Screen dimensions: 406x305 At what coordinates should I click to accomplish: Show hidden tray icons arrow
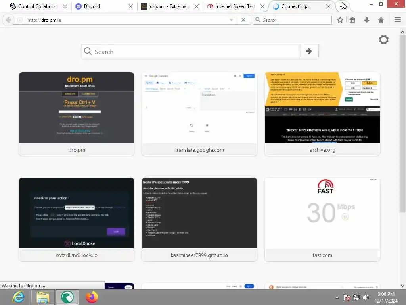coord(337,297)
